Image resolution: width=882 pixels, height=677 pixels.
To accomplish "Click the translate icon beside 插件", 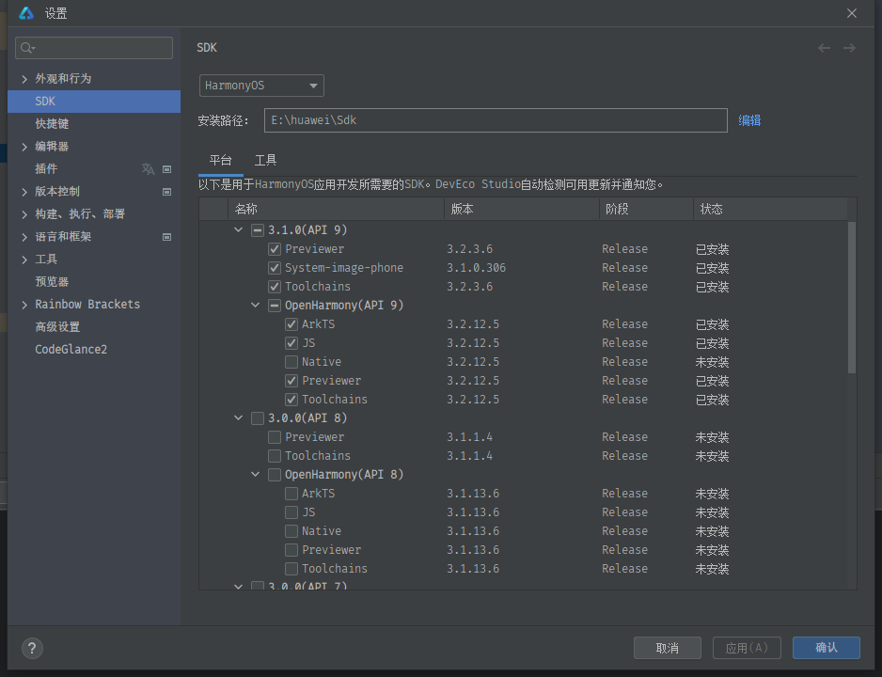I will [x=148, y=168].
